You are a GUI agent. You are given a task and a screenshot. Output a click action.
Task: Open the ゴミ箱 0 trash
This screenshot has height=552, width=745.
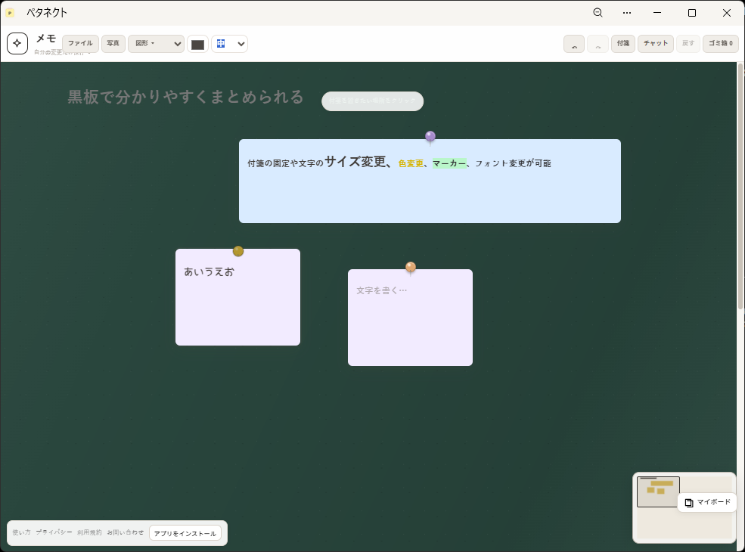tap(720, 44)
